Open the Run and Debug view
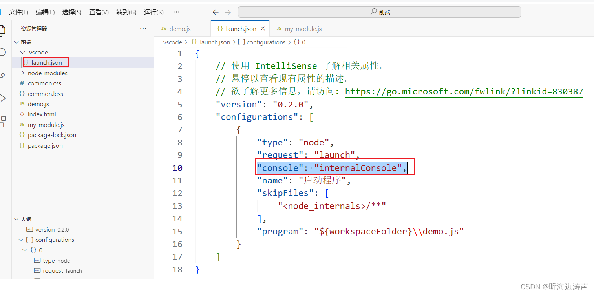This screenshot has width=594, height=294. point(2,98)
